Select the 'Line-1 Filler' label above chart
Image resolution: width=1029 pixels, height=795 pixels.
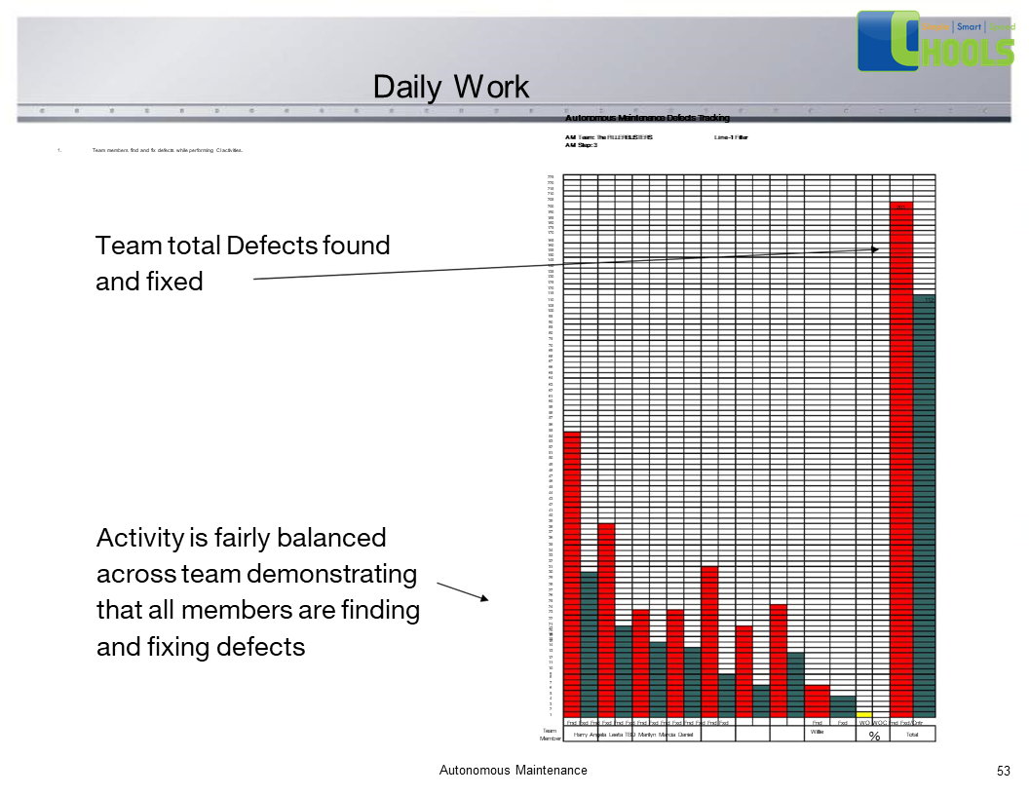731,137
